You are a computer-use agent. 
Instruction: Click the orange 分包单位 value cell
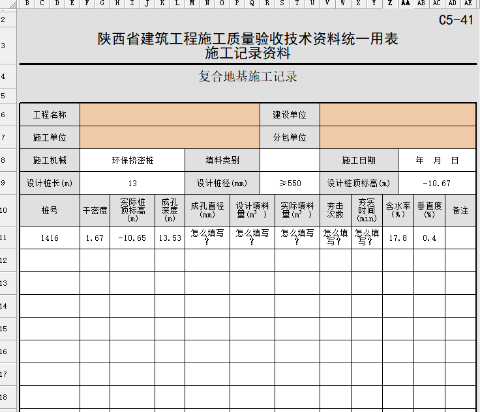tap(398, 138)
